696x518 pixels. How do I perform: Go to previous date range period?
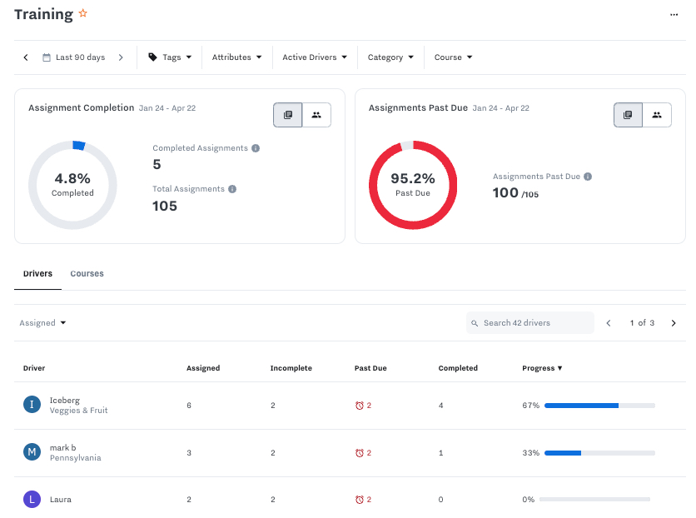point(26,57)
